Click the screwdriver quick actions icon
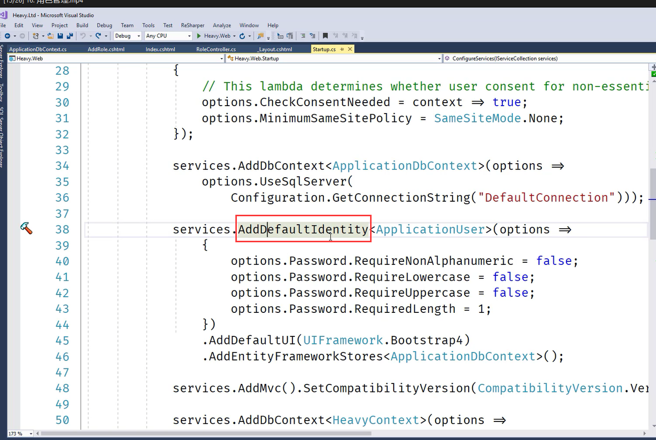Viewport: 656px width, 440px height. 26,229
